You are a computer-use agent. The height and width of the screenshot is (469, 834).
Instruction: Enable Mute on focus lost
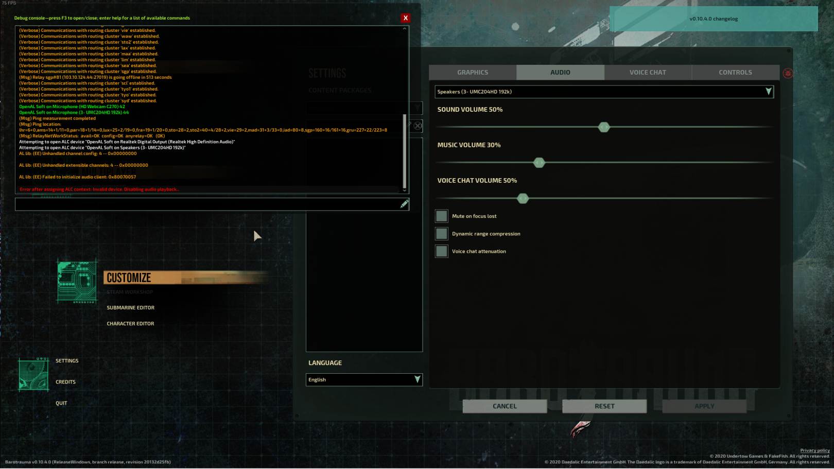coord(441,216)
